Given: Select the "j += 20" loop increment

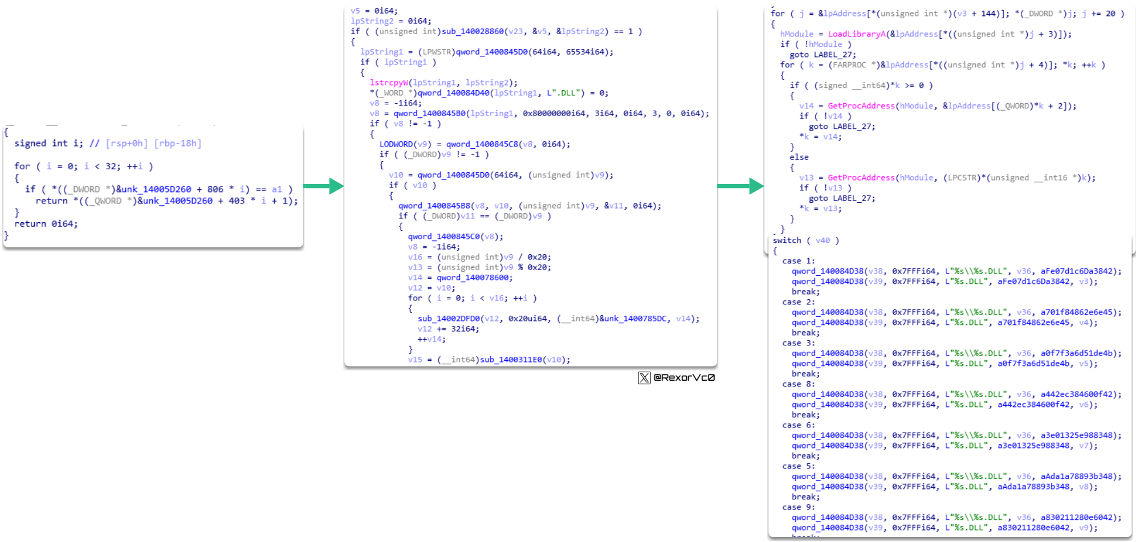Looking at the screenshot, I should point(1098,14).
